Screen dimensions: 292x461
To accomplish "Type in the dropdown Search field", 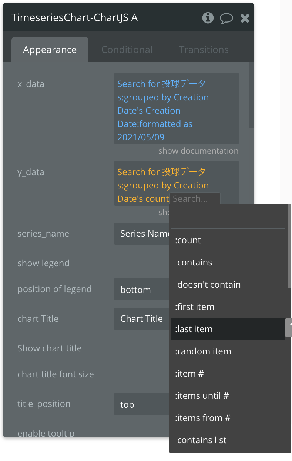I will click(195, 199).
